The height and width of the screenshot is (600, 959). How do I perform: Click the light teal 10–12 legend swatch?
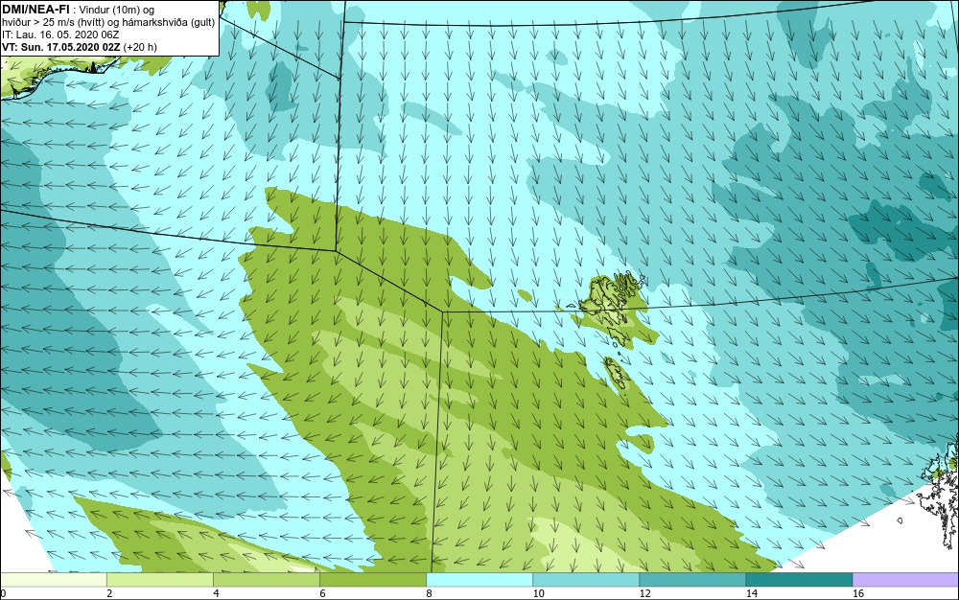pos(585,580)
